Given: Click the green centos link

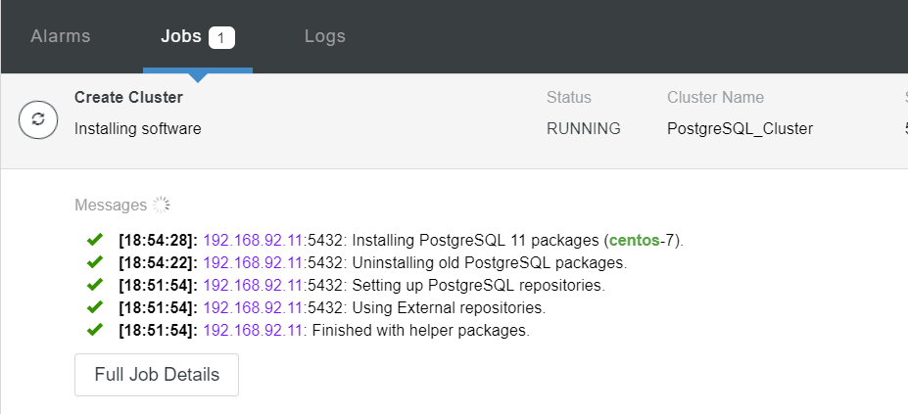Looking at the screenshot, I should point(633,241).
